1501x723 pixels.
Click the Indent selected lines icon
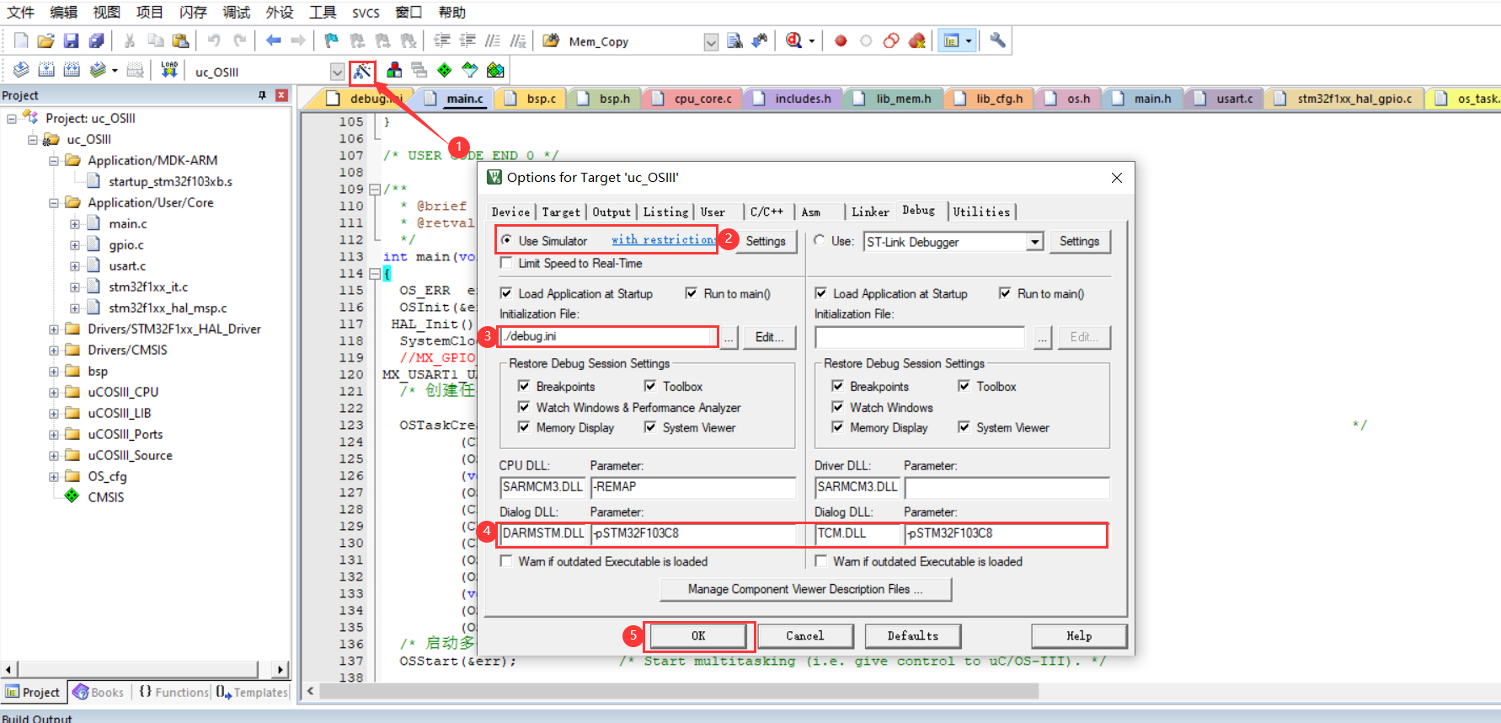[x=442, y=40]
